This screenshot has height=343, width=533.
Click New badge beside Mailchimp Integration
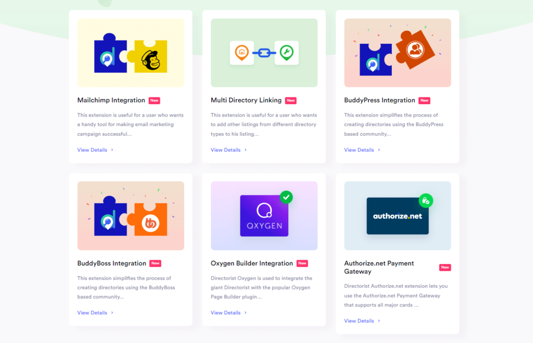coord(154,100)
